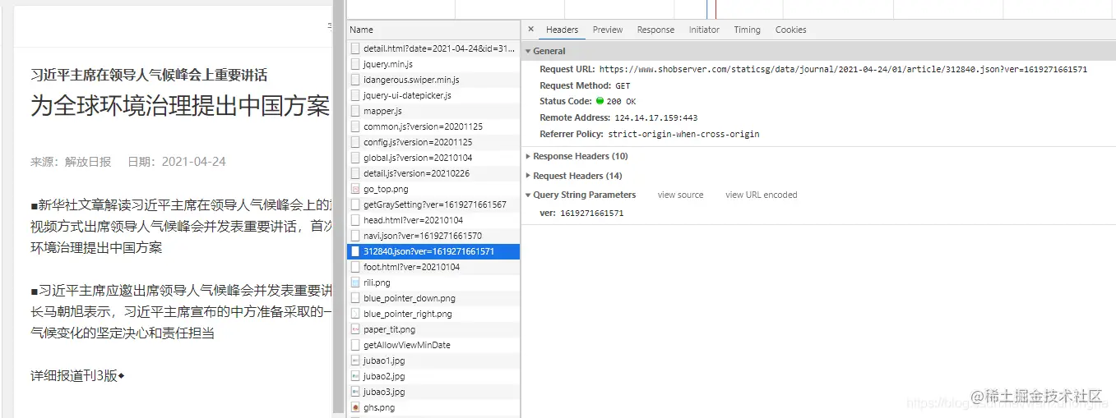This screenshot has height=418, width=1116.
Task: Select the jubao1.jpg request
Action: click(x=433, y=361)
